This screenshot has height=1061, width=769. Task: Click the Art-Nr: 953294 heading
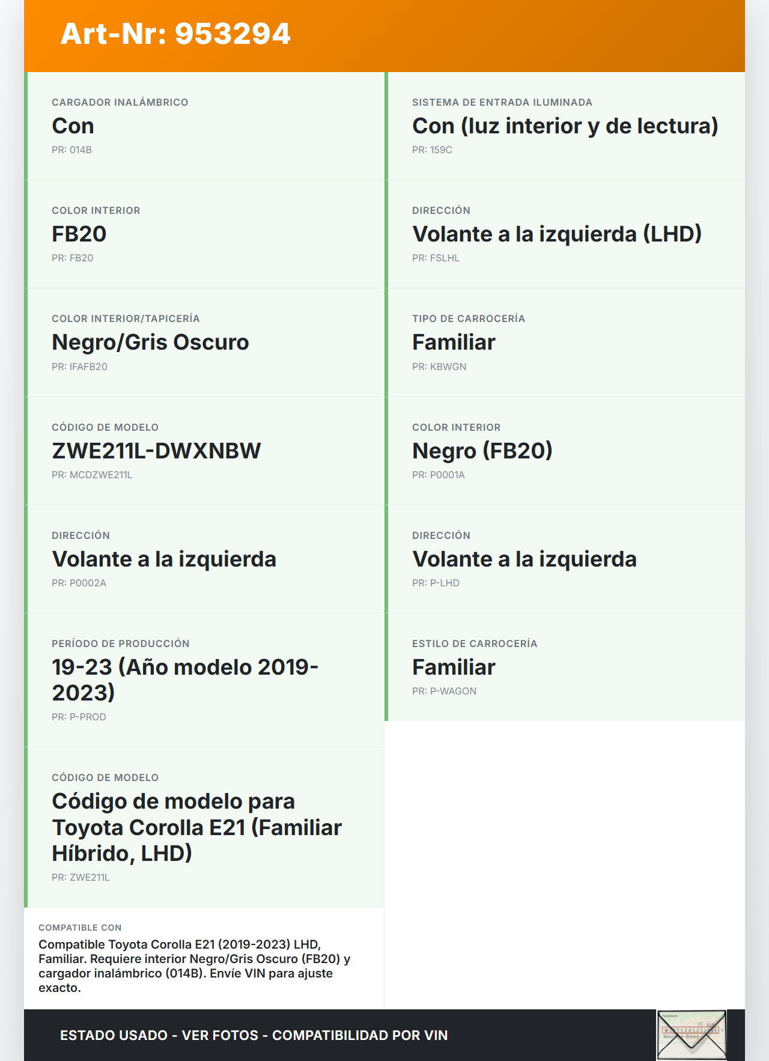175,34
